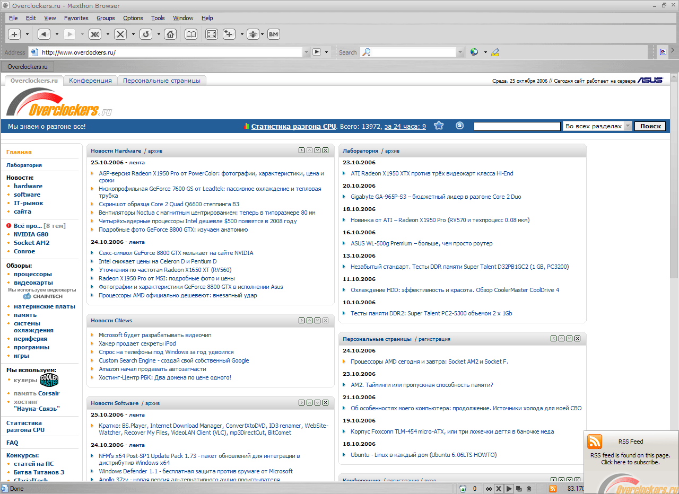The image size is (679, 494).
Task: Click the Stop loading X toolbar button
Action: click(x=120, y=34)
